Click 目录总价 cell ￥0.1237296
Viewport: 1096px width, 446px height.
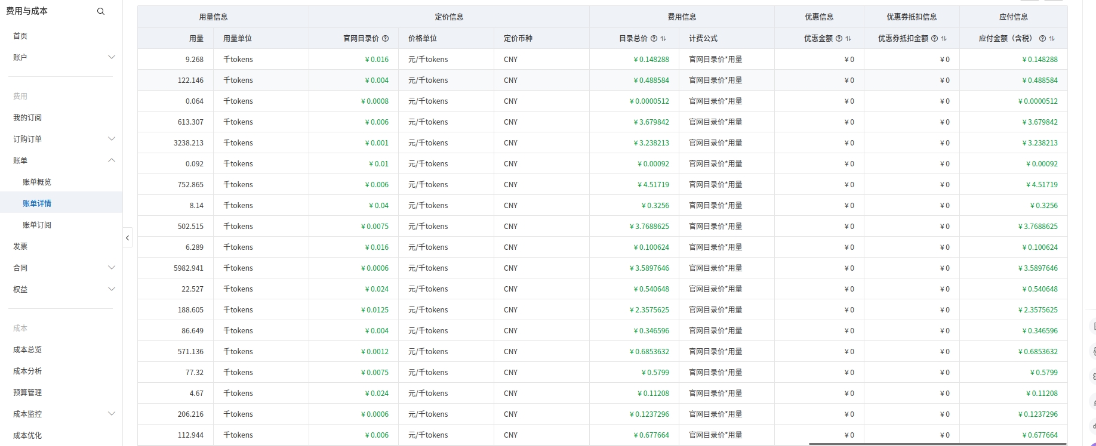pyautogui.click(x=649, y=414)
